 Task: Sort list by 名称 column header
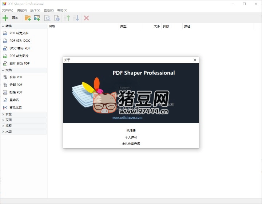click(x=83, y=26)
